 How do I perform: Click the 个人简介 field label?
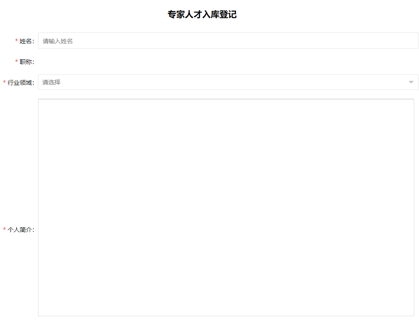coord(21,230)
